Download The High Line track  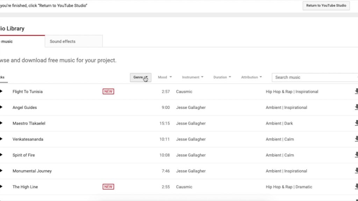356,187
